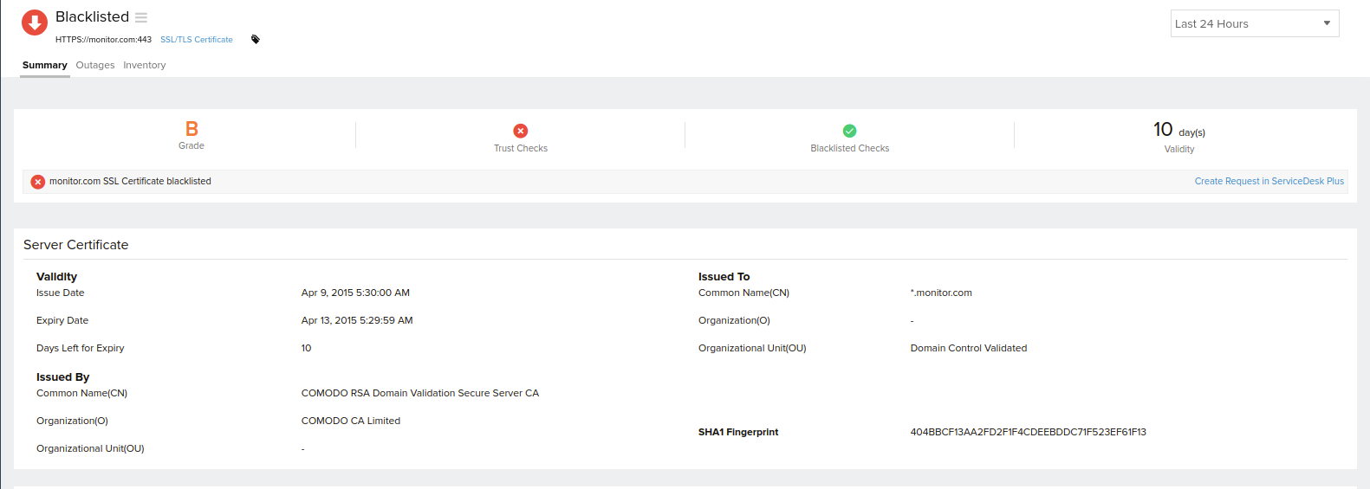This screenshot has width=1370, height=489.
Task: Click the red Trust Checks failed icon
Action: pyautogui.click(x=520, y=131)
